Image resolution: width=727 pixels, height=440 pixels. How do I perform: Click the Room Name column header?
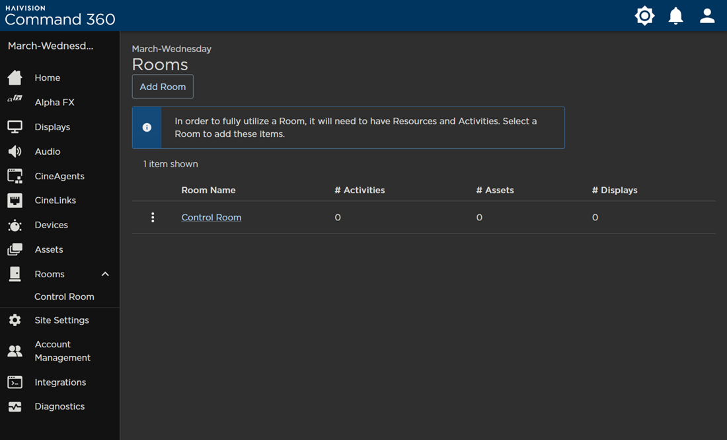pyautogui.click(x=209, y=190)
